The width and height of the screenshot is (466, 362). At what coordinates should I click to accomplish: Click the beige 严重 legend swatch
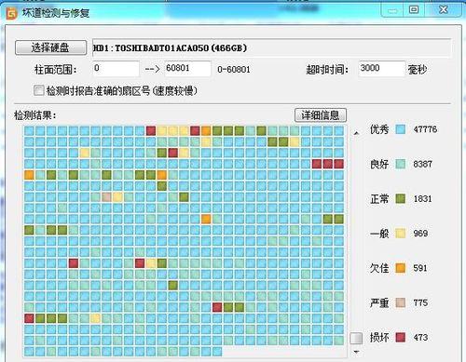[x=401, y=302]
